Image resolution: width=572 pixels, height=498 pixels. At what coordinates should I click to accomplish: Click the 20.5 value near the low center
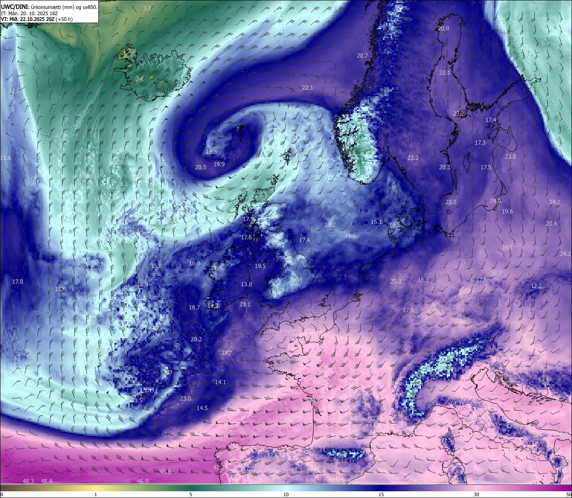201,167
